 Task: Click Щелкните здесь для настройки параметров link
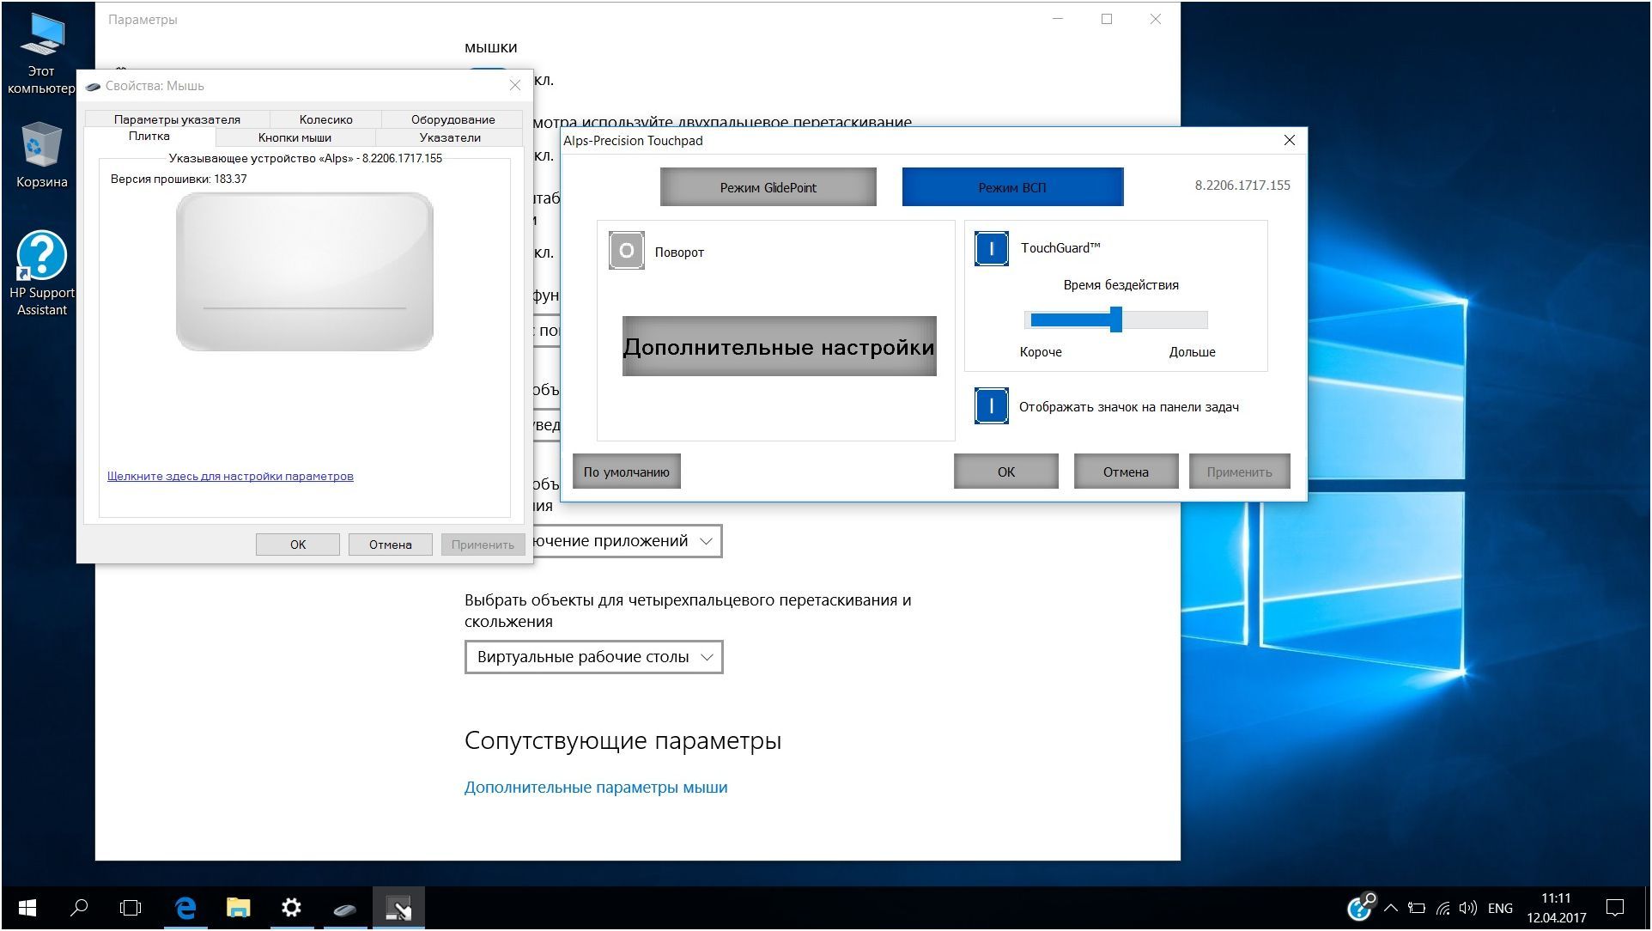coord(230,476)
